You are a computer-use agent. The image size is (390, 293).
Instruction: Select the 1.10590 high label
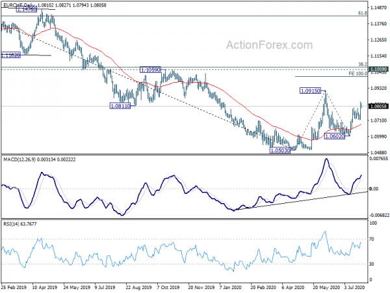(151, 70)
